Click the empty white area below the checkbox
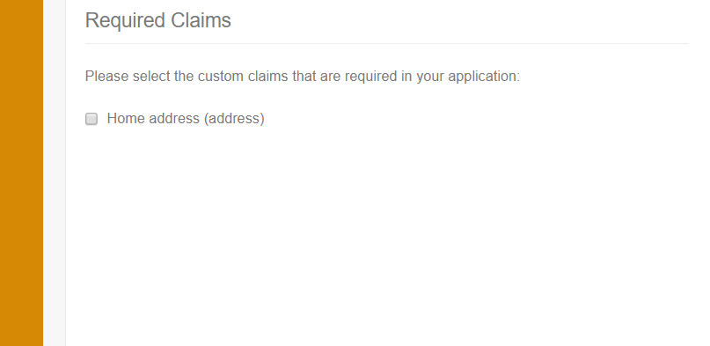This screenshot has width=710, height=346. [x=386, y=235]
